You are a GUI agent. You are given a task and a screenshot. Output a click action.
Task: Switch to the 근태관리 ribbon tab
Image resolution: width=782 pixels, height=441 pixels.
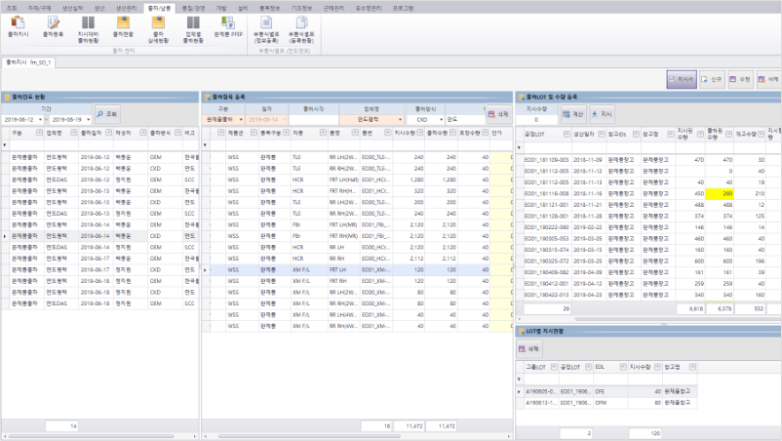tap(333, 8)
